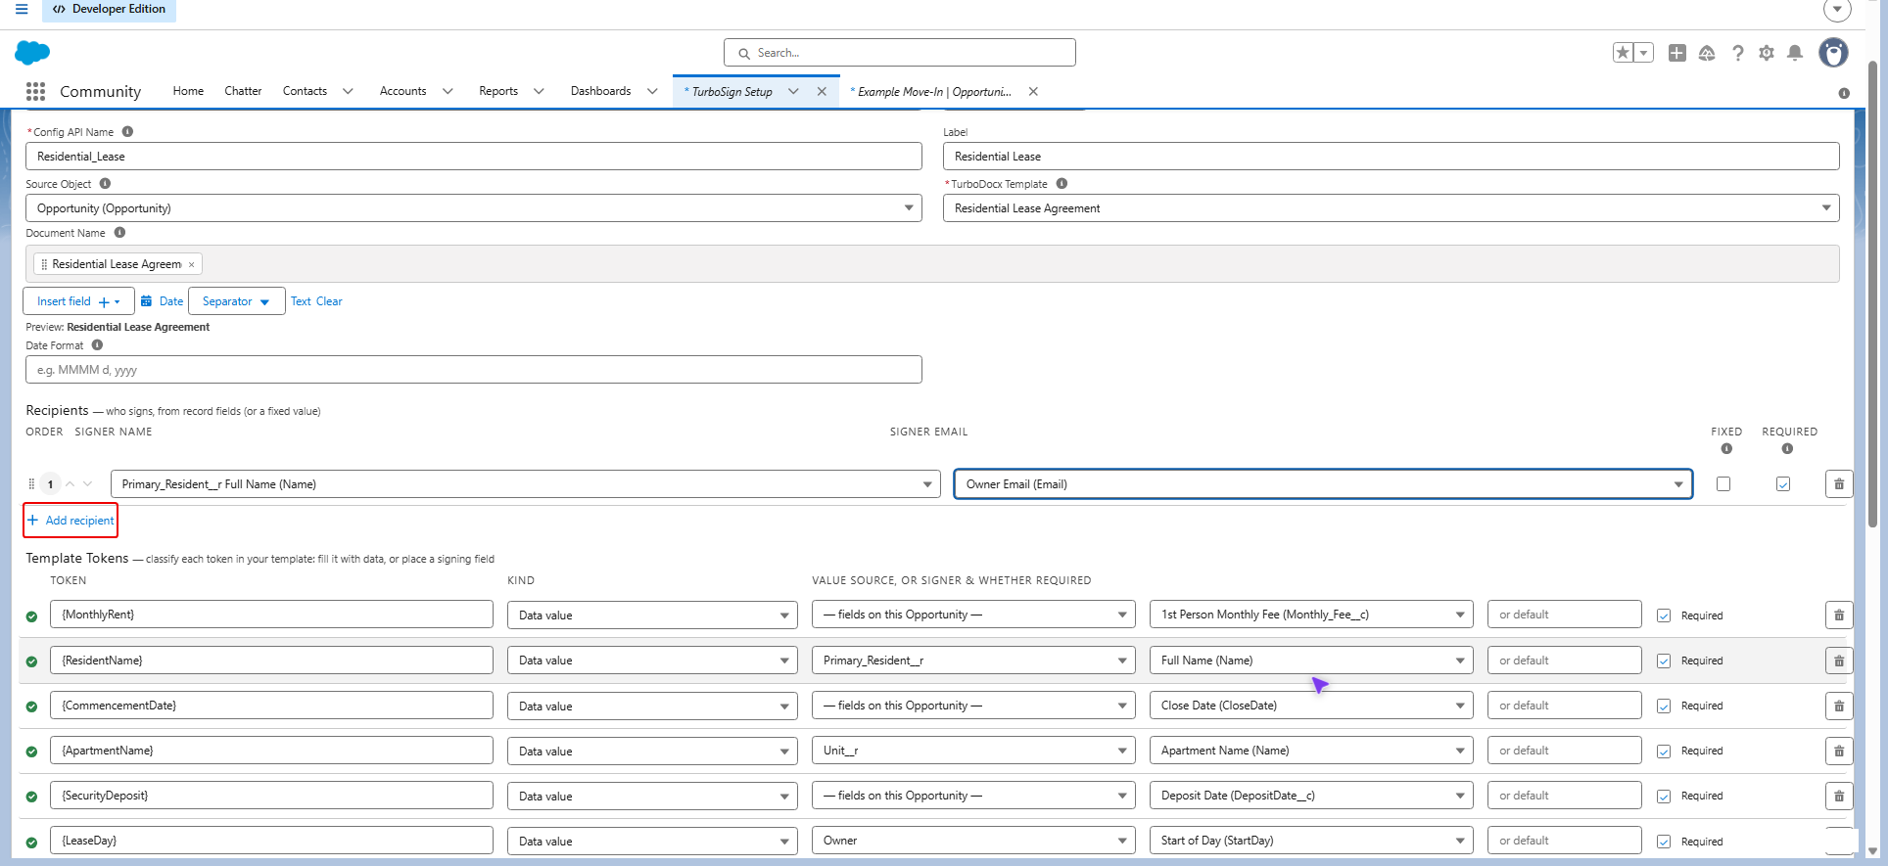Open the Owner Email signer dropdown
The image size is (1888, 866).
1323,484
